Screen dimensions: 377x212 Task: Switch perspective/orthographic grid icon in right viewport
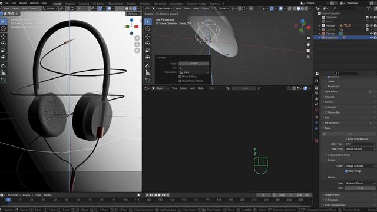tap(308, 57)
